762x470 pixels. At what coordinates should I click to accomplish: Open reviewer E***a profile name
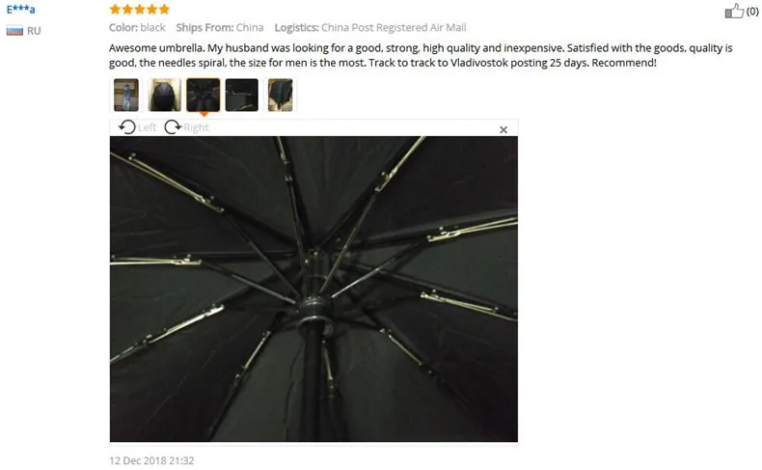20,10
